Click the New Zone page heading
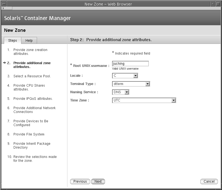Screen dimensions: 222x190 pos(15,30)
